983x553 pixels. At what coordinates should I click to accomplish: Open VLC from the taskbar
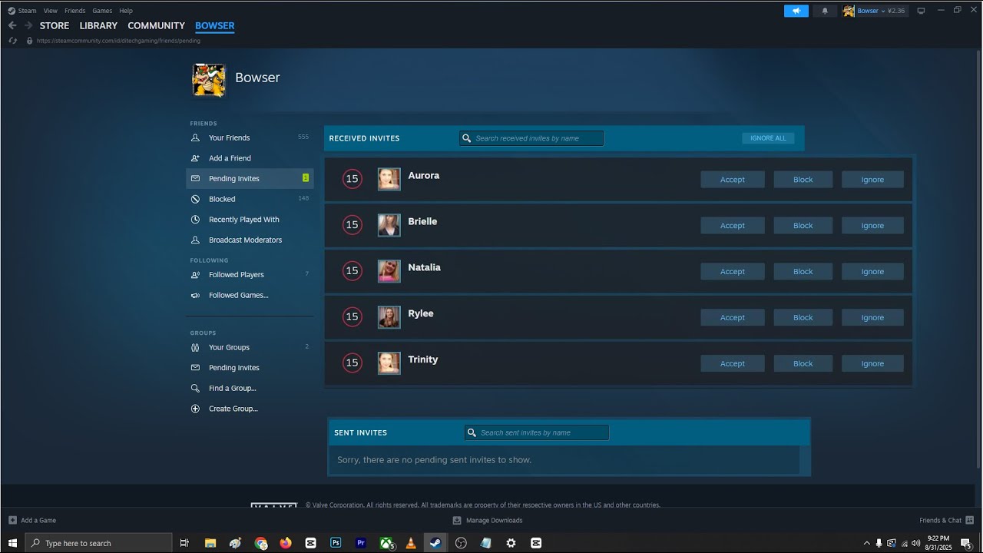[x=411, y=543]
